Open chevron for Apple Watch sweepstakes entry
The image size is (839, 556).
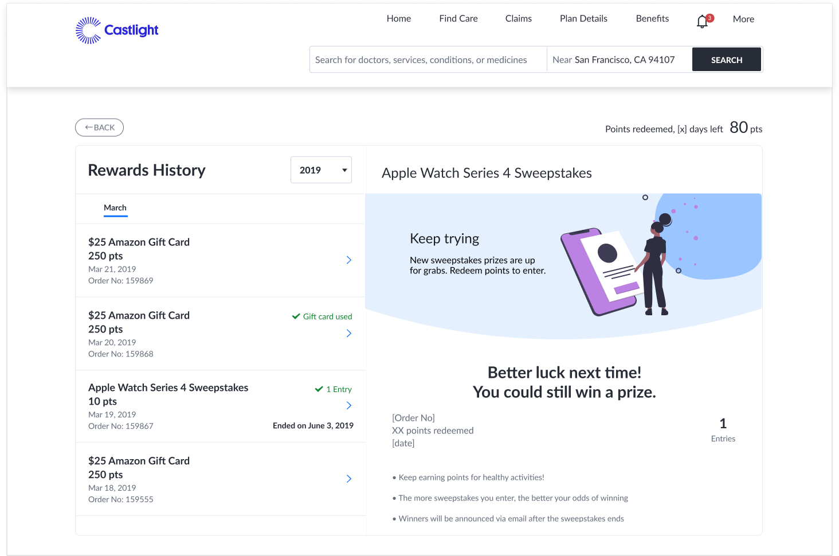point(348,406)
